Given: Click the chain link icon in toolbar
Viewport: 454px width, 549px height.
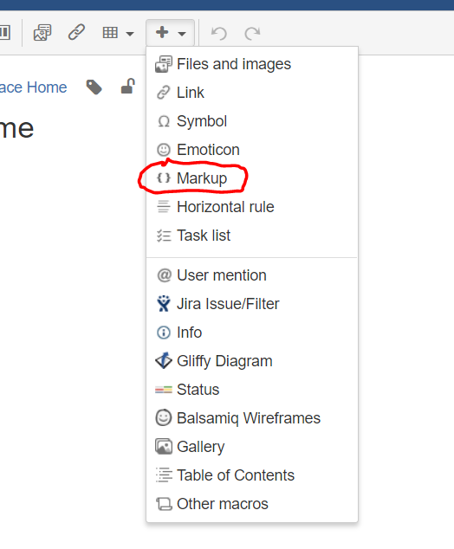Looking at the screenshot, I should tap(76, 33).
